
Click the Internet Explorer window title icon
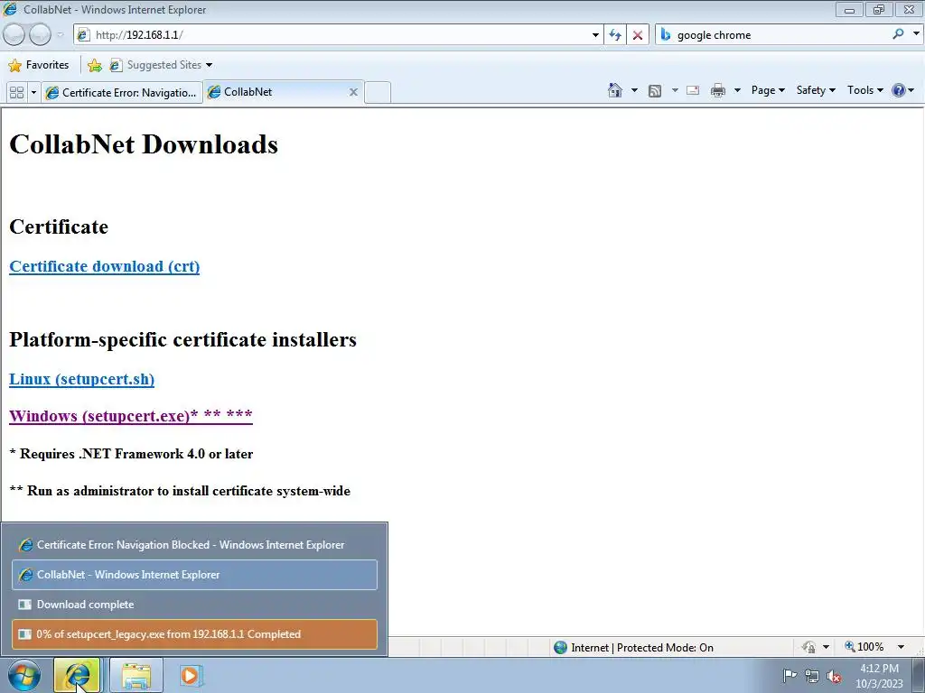pos(10,9)
